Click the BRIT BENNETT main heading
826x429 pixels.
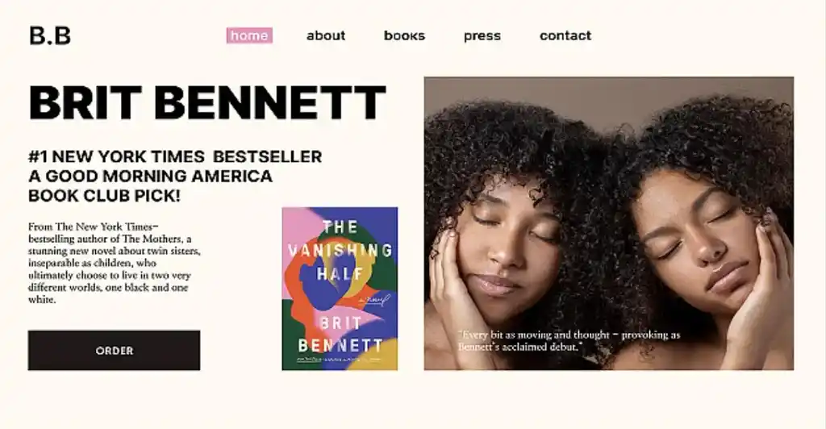(x=207, y=102)
